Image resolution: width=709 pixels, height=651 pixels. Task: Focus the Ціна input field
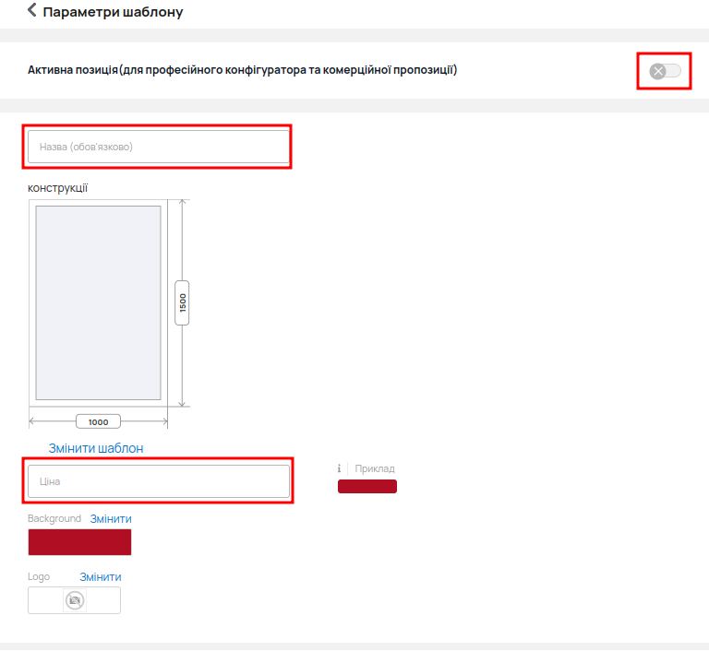point(159,481)
